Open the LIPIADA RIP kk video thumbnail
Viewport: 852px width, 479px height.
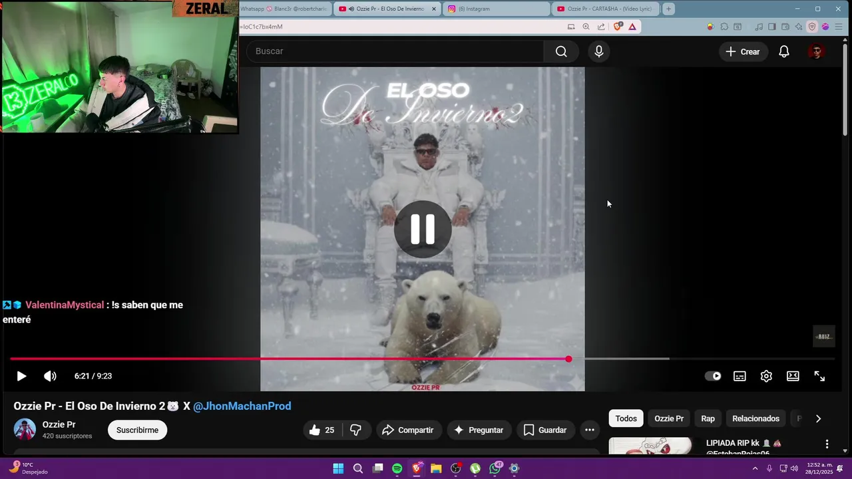tap(650, 446)
